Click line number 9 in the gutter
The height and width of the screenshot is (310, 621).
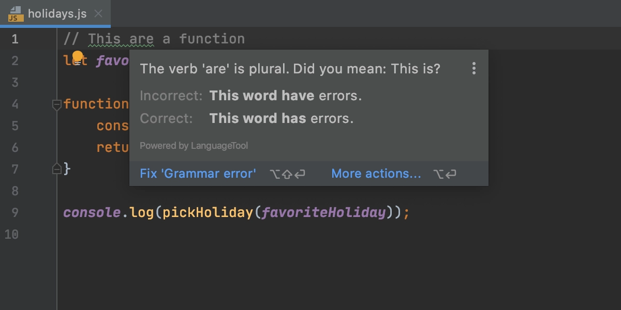point(14,212)
